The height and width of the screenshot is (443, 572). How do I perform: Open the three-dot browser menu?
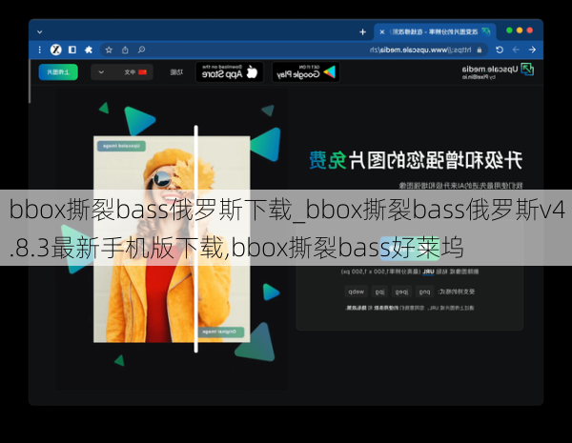pyautogui.click(x=39, y=50)
